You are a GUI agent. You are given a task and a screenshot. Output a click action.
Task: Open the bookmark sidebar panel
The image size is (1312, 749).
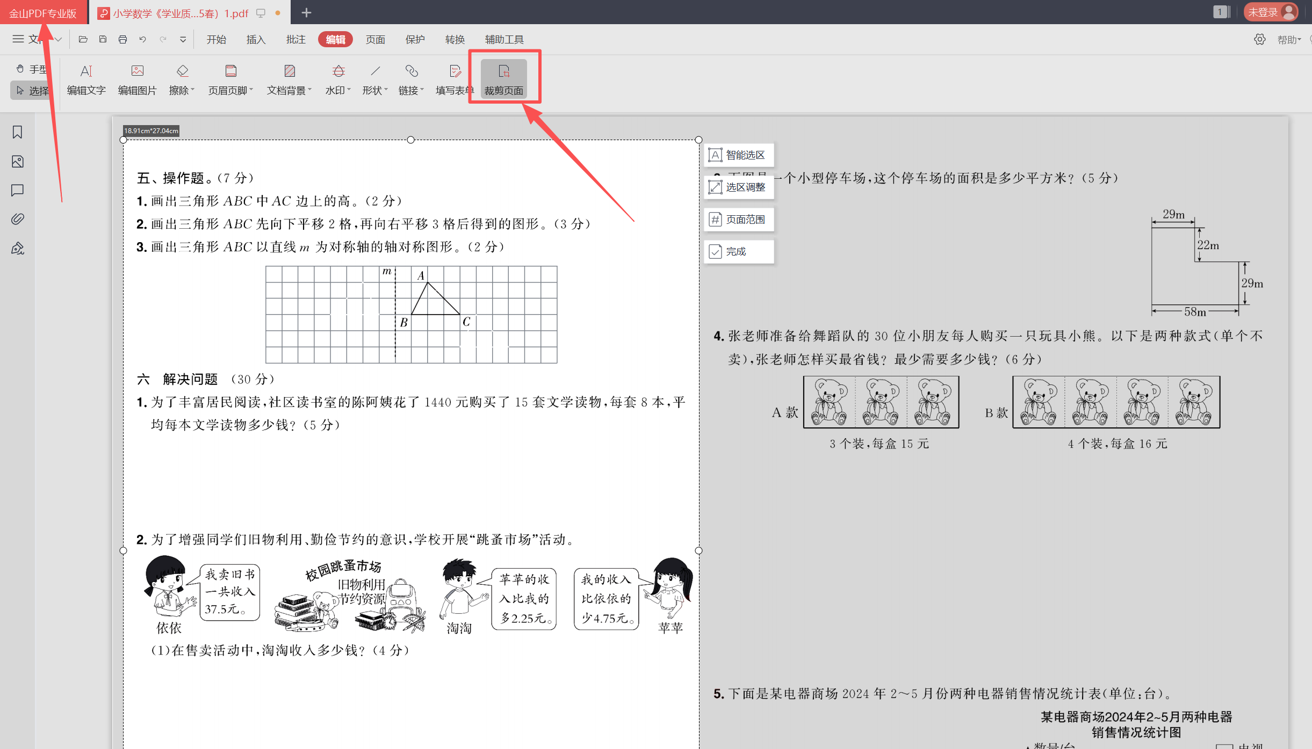click(17, 132)
